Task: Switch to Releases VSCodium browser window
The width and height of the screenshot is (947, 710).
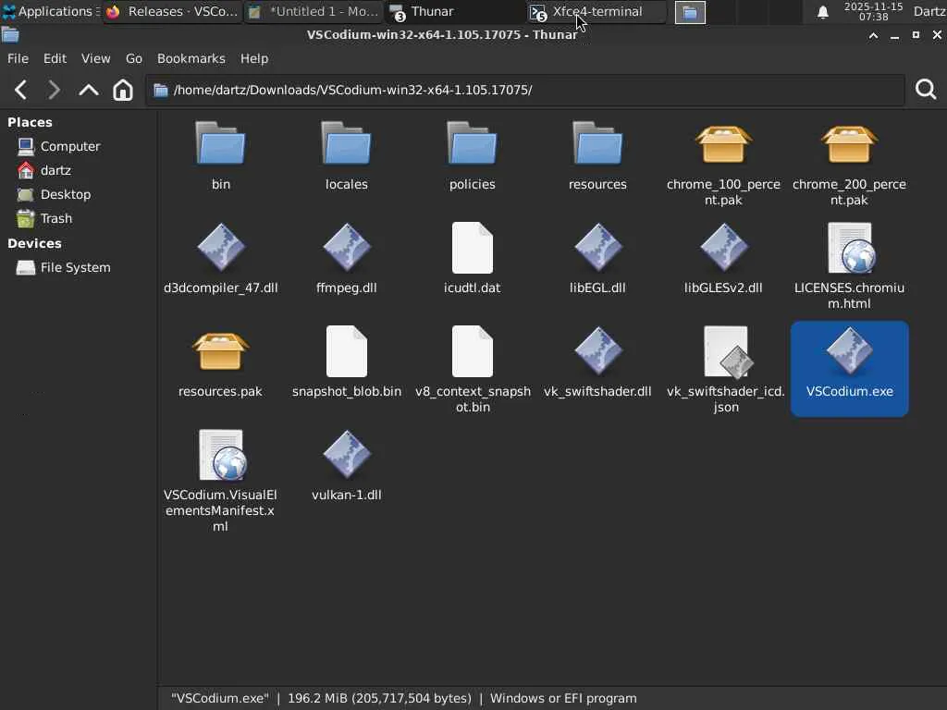Action: (x=172, y=11)
